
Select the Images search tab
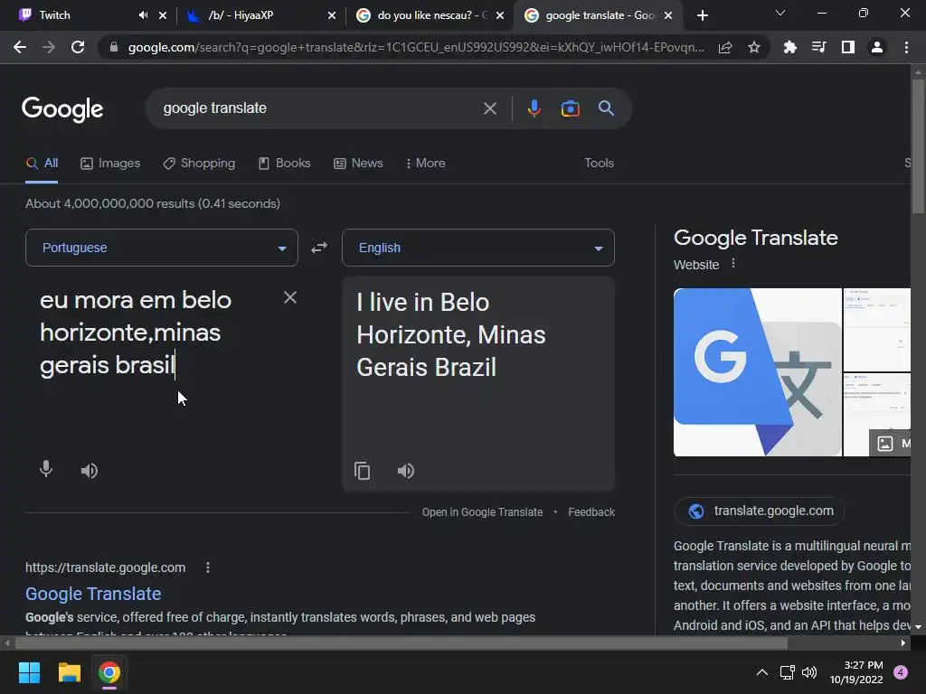pyautogui.click(x=110, y=164)
